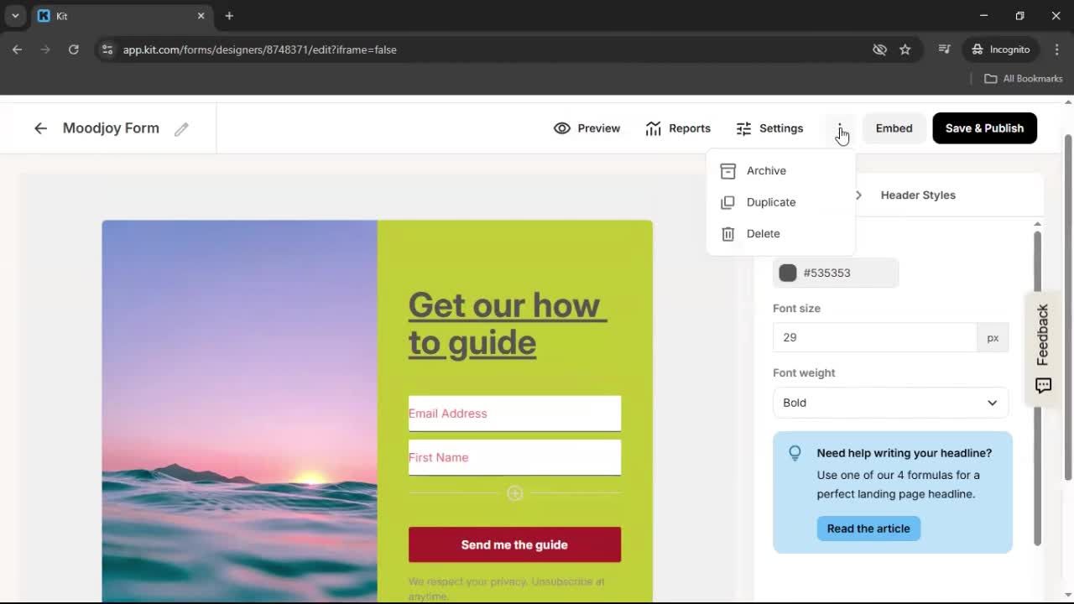Click the lightbulb icon in the help box
The image size is (1074, 604).
pyautogui.click(x=795, y=452)
